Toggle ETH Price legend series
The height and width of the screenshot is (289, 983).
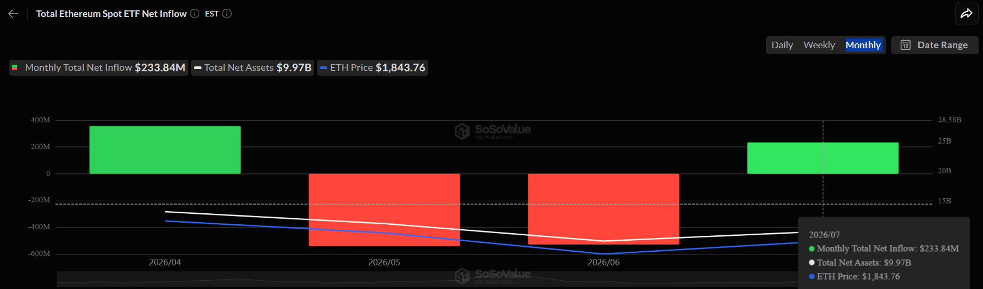[x=372, y=67]
